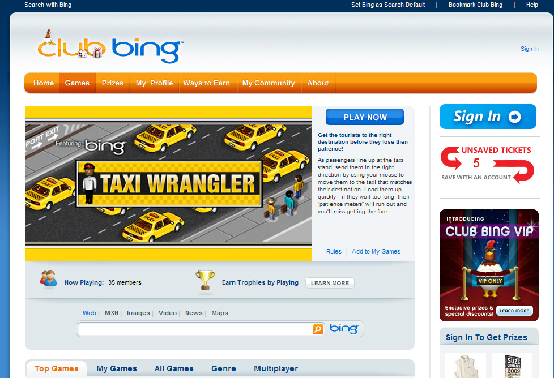Image resolution: width=554 pixels, height=378 pixels.
Task: Click the Now Playing members icon
Action: pos(48,279)
